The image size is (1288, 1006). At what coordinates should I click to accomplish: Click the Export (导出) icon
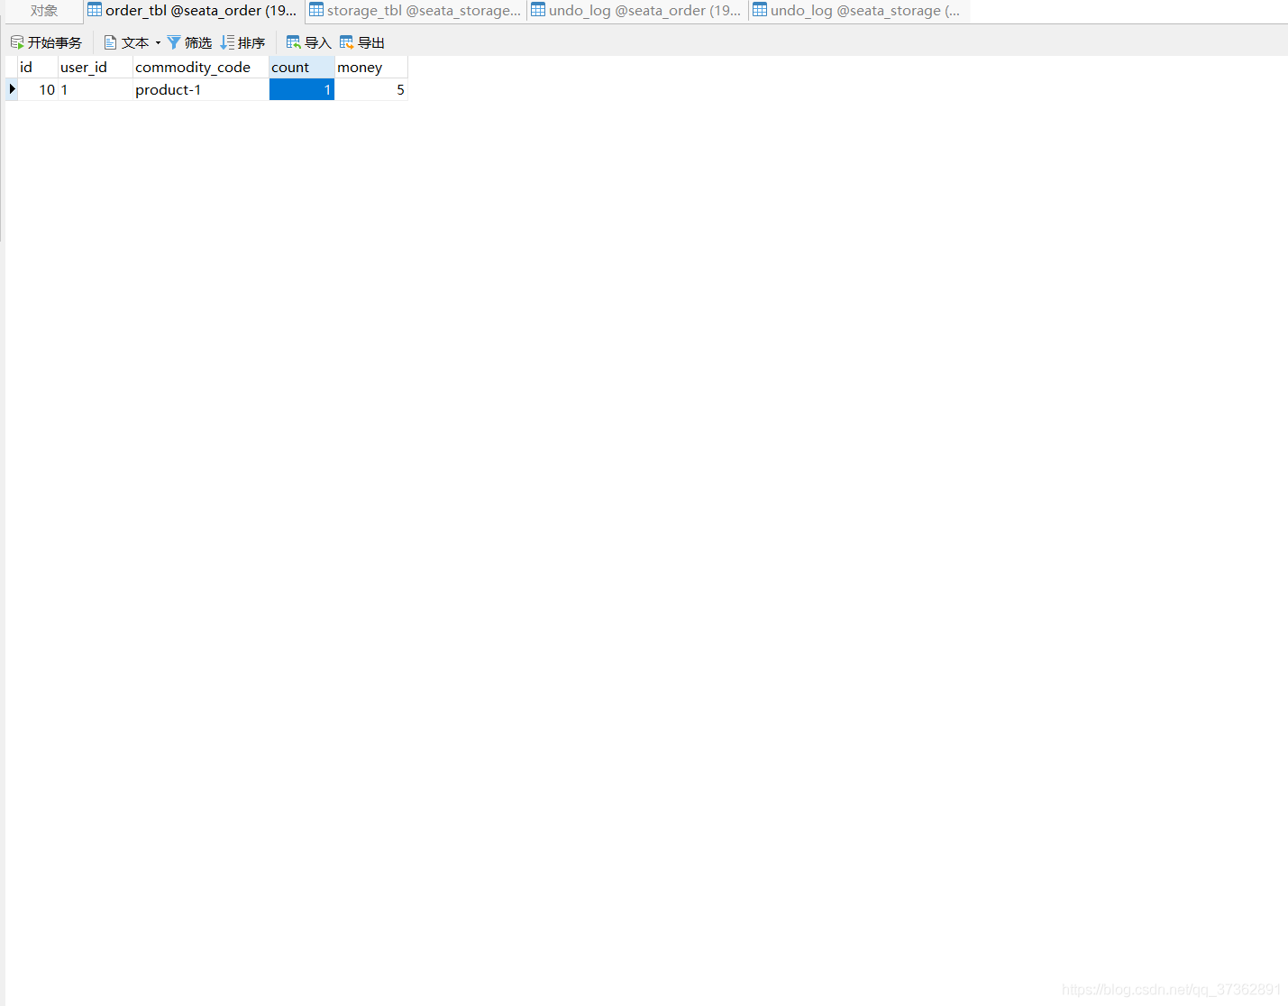tap(346, 42)
